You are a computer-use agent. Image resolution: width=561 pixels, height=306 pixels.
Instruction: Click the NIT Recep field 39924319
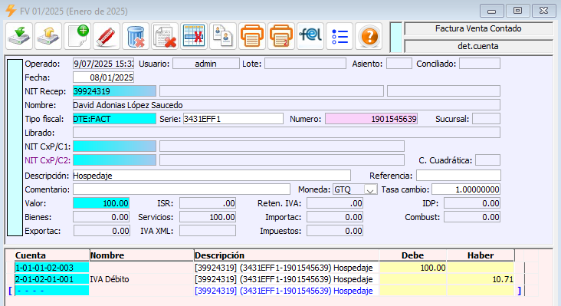tap(114, 91)
